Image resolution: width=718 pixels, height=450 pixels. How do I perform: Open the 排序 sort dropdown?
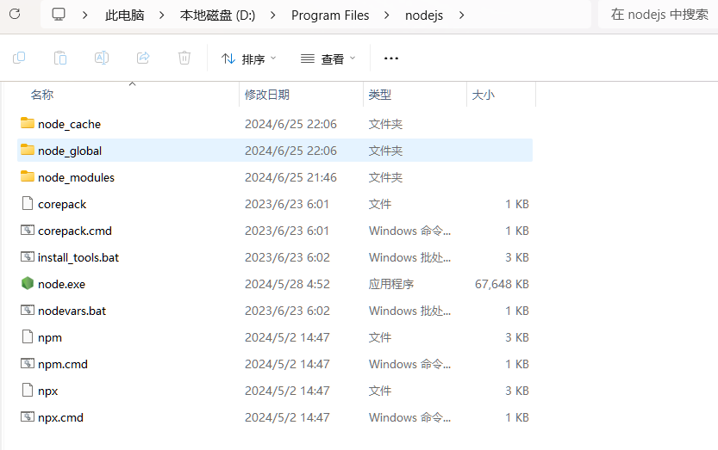coord(248,59)
